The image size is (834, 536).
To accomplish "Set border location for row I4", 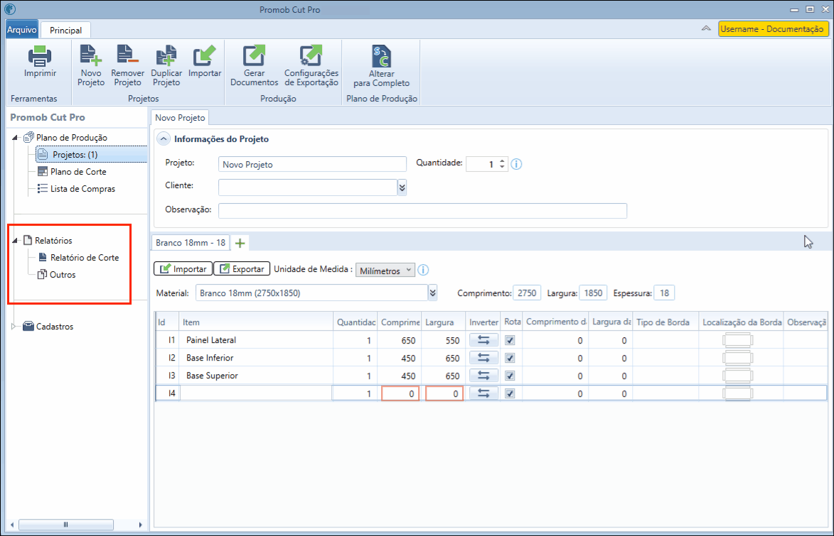I will point(738,393).
